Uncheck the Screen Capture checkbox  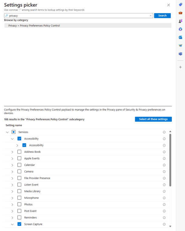(19, 224)
